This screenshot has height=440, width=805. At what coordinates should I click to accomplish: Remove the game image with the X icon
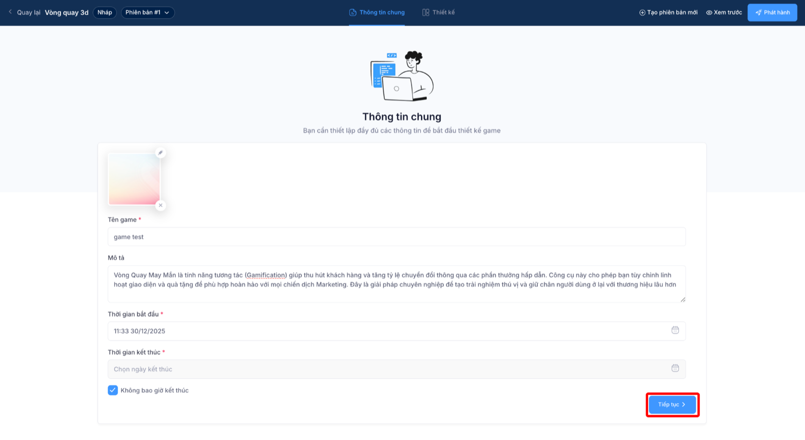click(x=160, y=205)
